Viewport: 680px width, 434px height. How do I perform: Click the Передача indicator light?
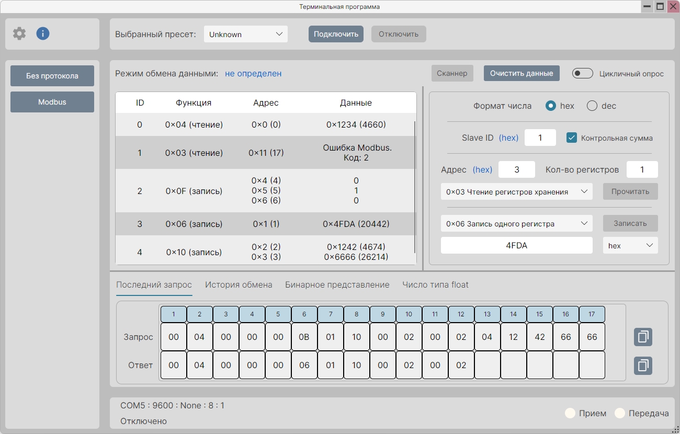620,414
